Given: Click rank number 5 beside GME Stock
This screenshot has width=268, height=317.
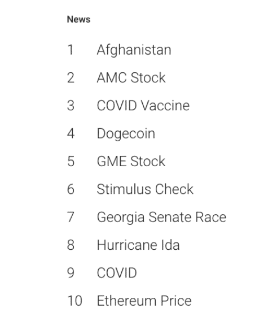Looking at the screenshot, I should tap(71, 162).
